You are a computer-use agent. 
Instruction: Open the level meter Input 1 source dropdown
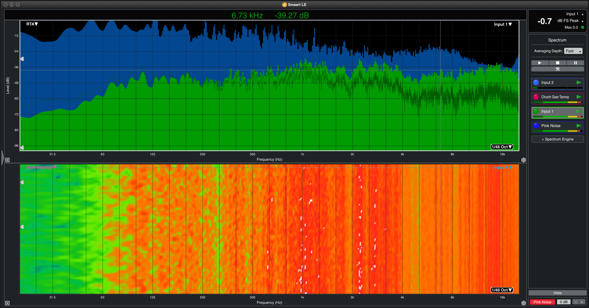(575, 14)
